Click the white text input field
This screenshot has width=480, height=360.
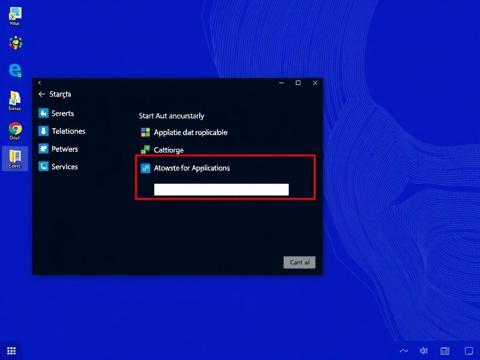(x=221, y=189)
